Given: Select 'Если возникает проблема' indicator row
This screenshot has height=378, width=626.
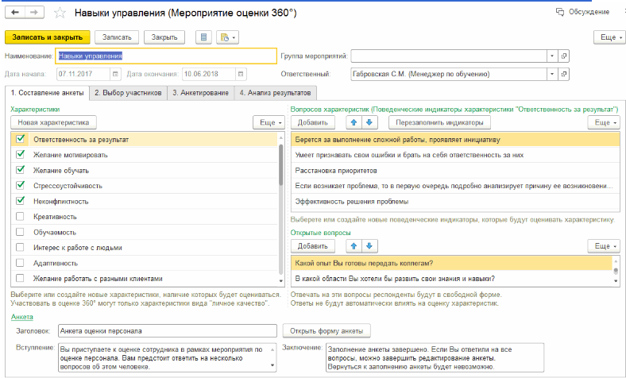Looking at the screenshot, I should [455, 186].
